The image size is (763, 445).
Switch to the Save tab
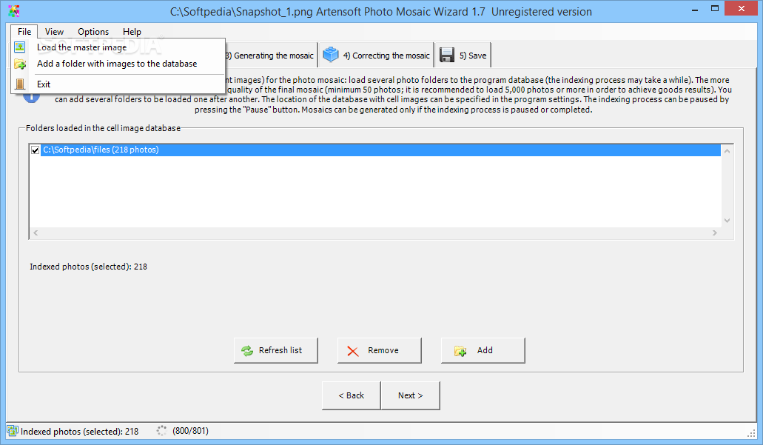(463, 55)
